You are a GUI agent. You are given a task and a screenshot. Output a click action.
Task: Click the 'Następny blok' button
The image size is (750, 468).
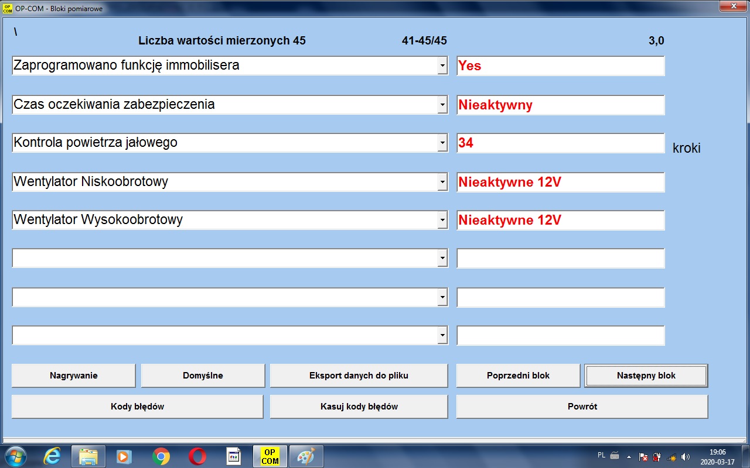[646, 376]
